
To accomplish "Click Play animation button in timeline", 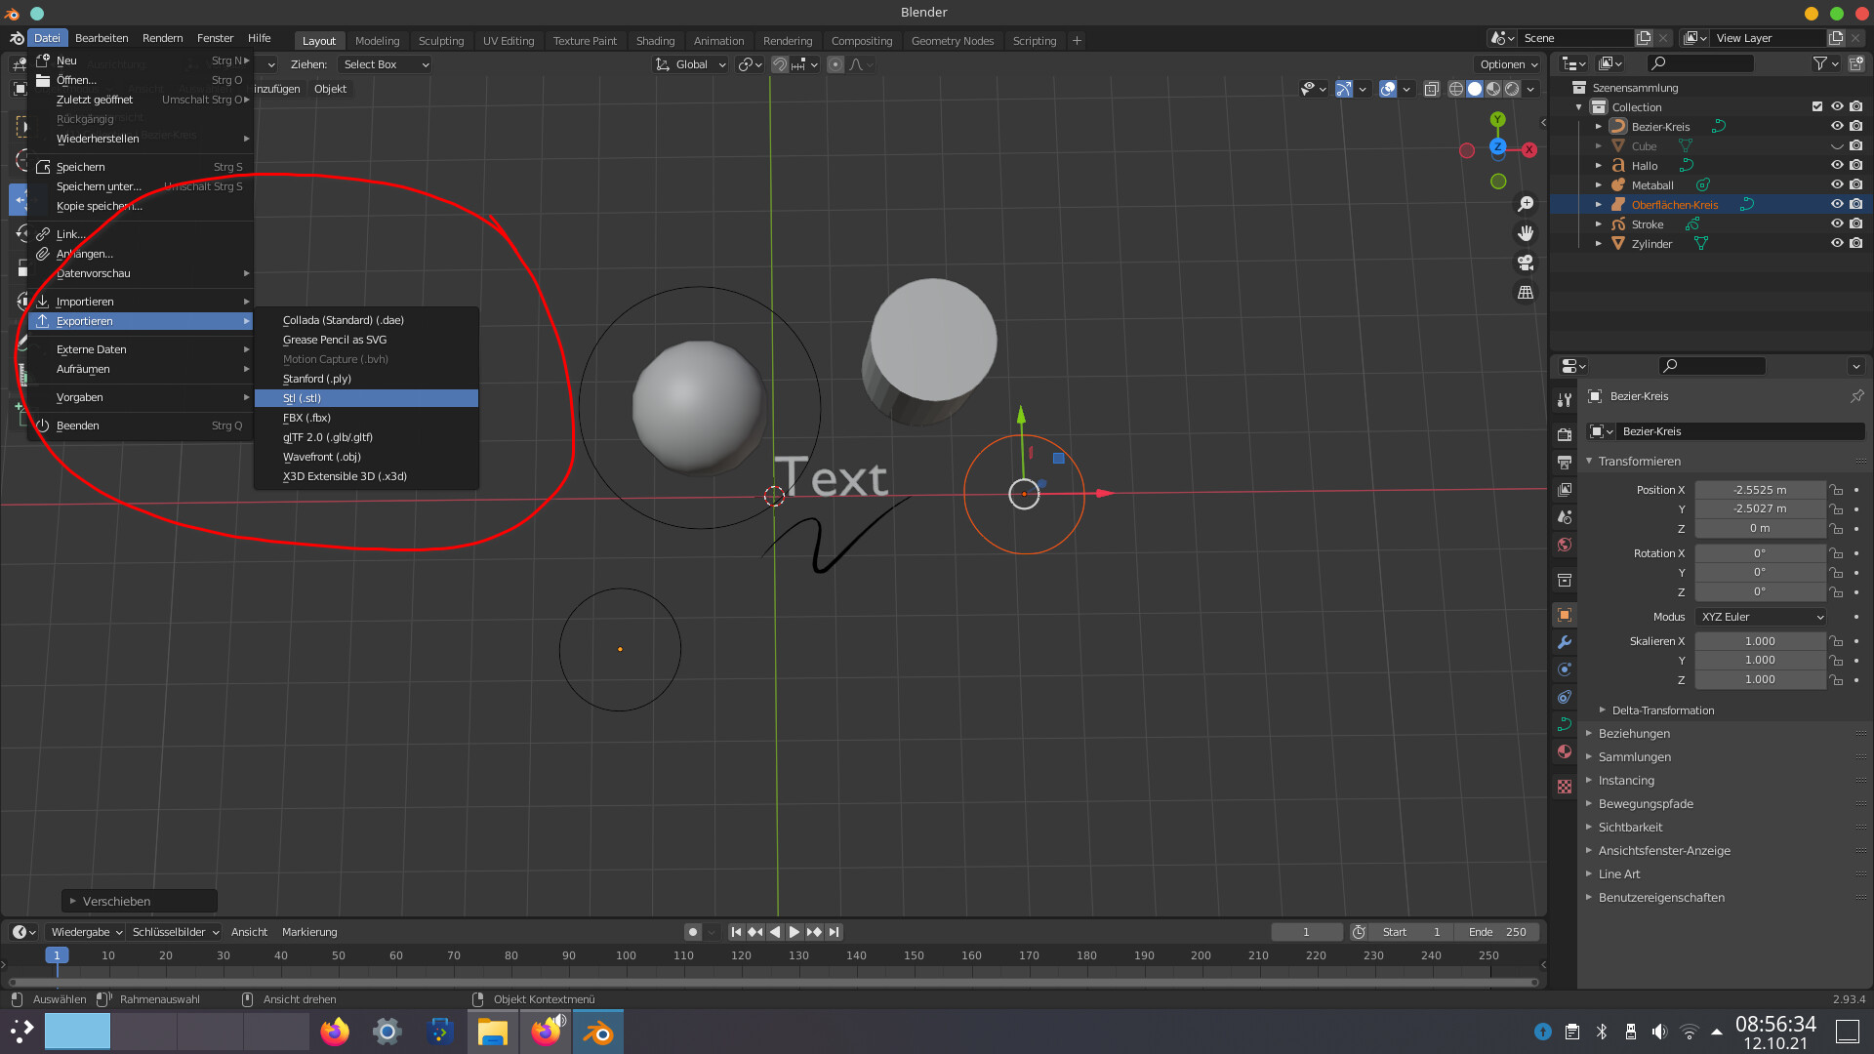I will [x=794, y=932].
